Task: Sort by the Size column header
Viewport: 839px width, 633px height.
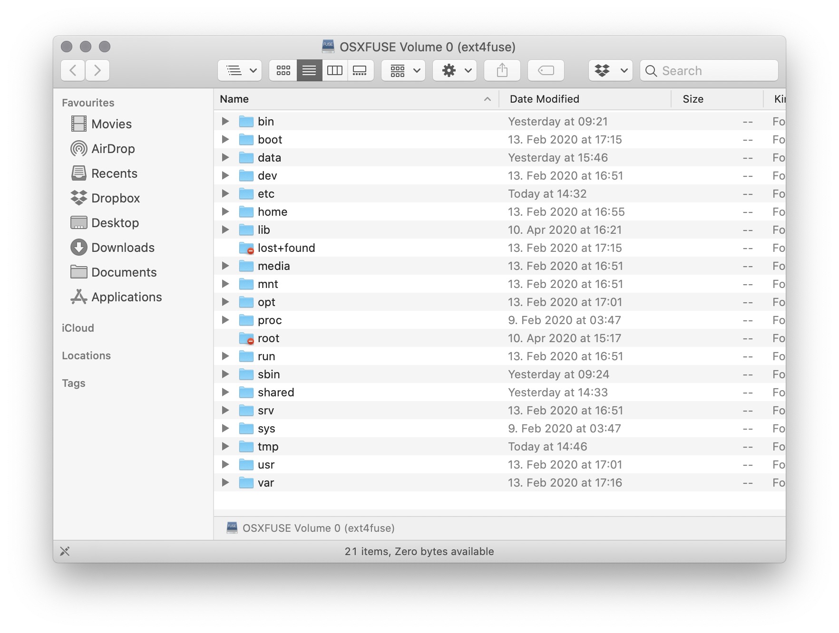Action: click(717, 99)
